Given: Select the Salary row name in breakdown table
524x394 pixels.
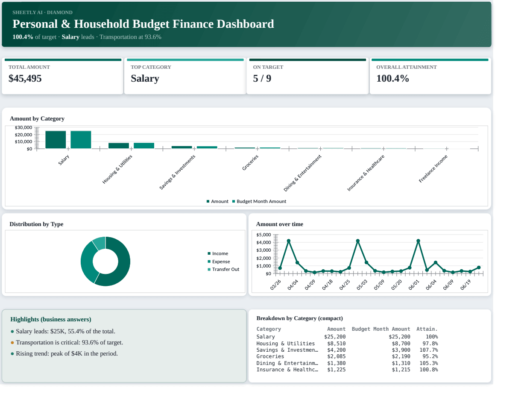Looking at the screenshot, I should (266, 337).
